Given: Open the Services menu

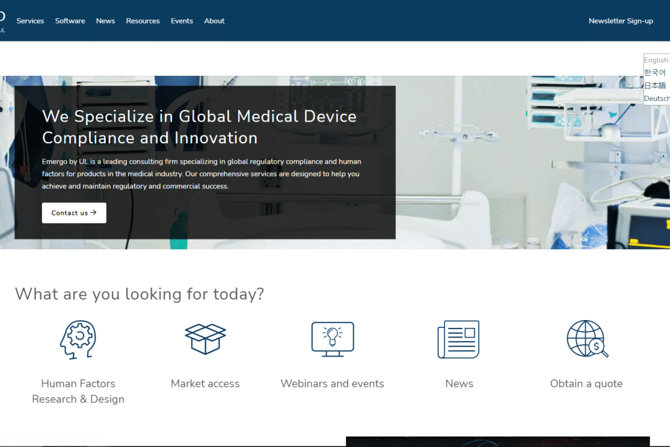Looking at the screenshot, I should pyautogui.click(x=30, y=21).
